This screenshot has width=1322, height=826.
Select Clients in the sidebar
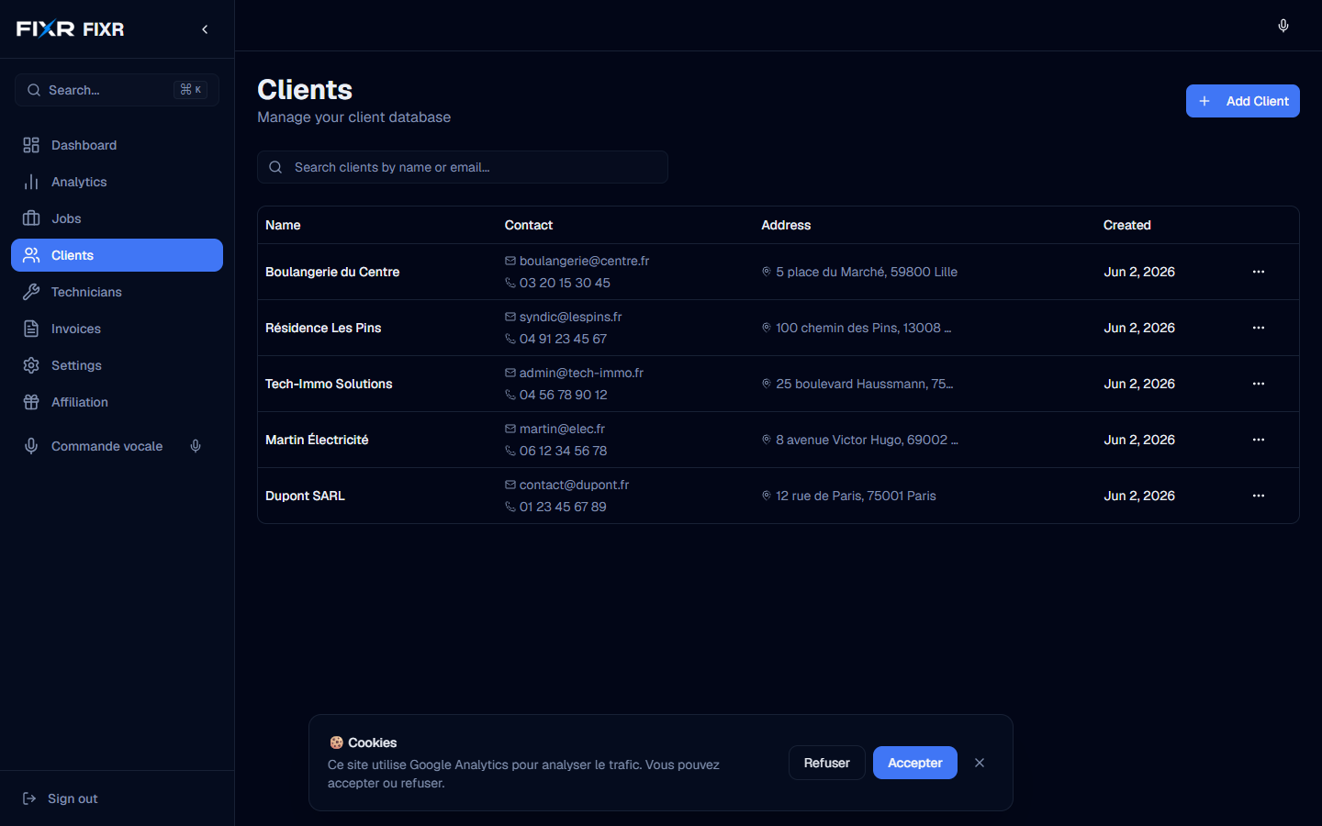click(117, 255)
